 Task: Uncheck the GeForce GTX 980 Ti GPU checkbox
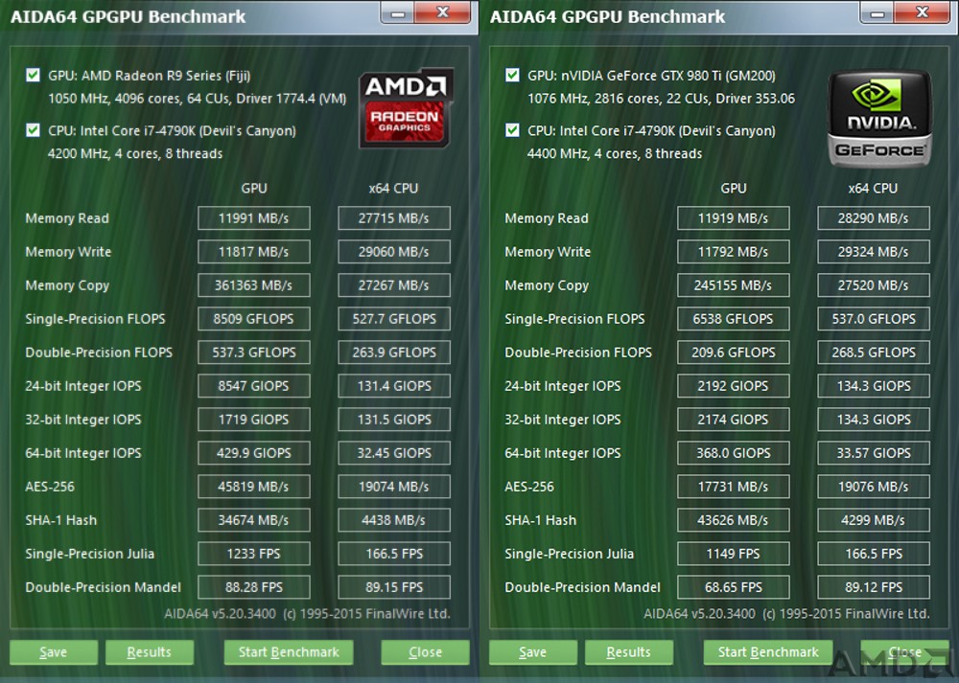click(x=512, y=75)
